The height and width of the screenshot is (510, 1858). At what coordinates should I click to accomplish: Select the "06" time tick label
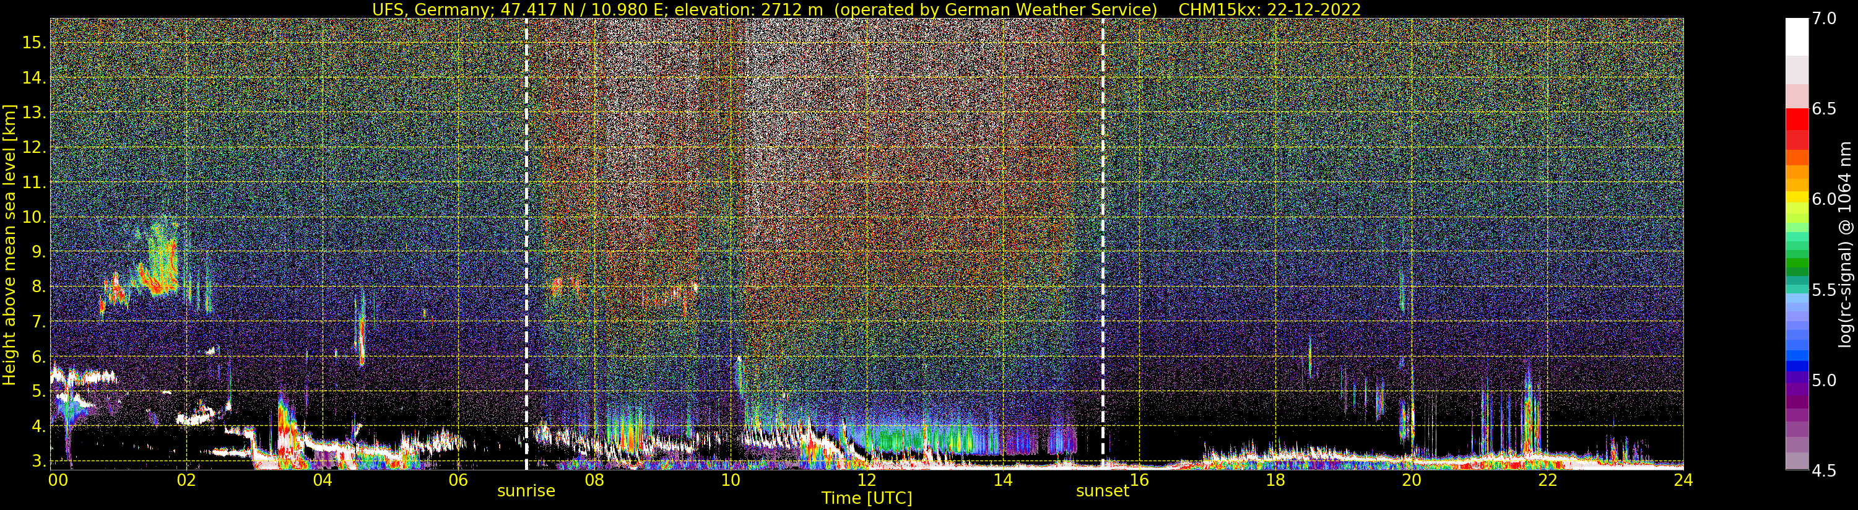click(458, 480)
